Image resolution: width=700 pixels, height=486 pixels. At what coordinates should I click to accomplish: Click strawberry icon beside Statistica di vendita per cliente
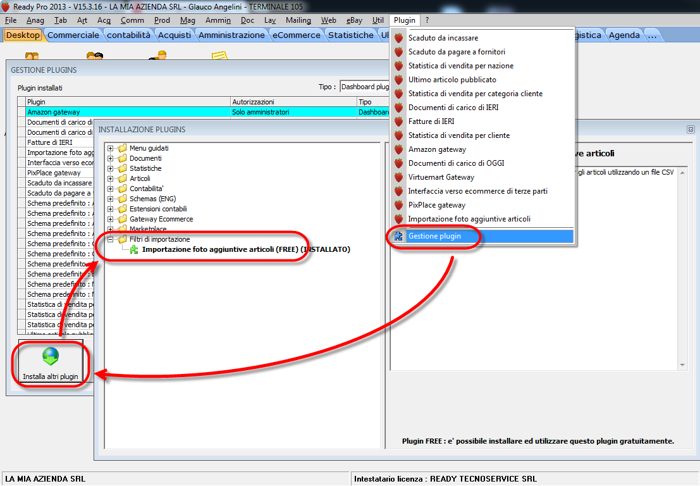[398, 135]
